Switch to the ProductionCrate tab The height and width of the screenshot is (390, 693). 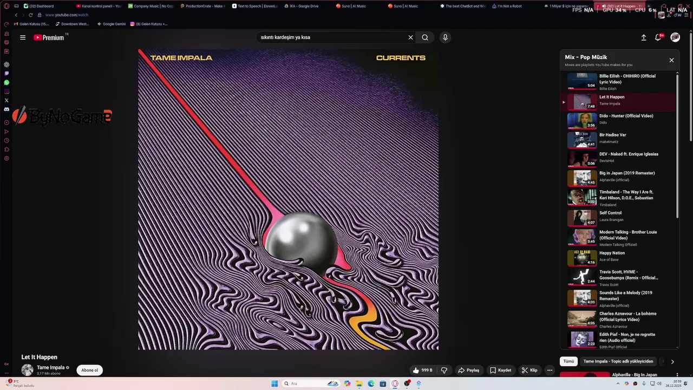(x=202, y=6)
